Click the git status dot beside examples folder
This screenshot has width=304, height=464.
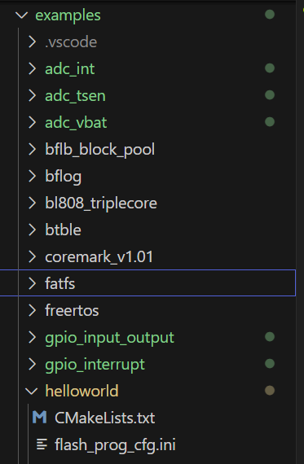tap(270, 15)
